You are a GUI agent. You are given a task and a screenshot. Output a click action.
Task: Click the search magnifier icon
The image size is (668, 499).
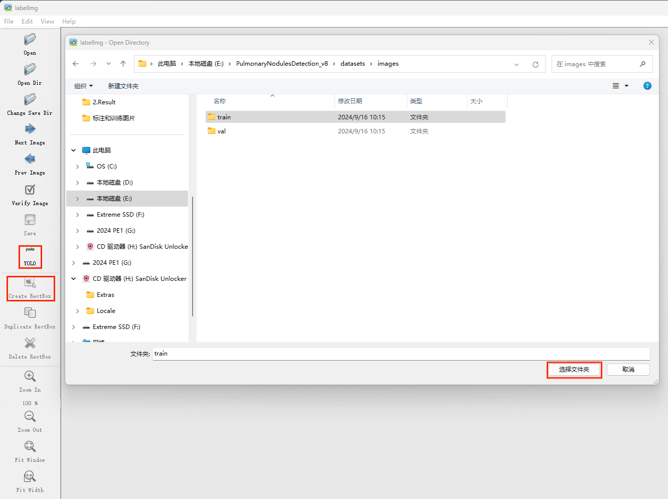pos(642,64)
